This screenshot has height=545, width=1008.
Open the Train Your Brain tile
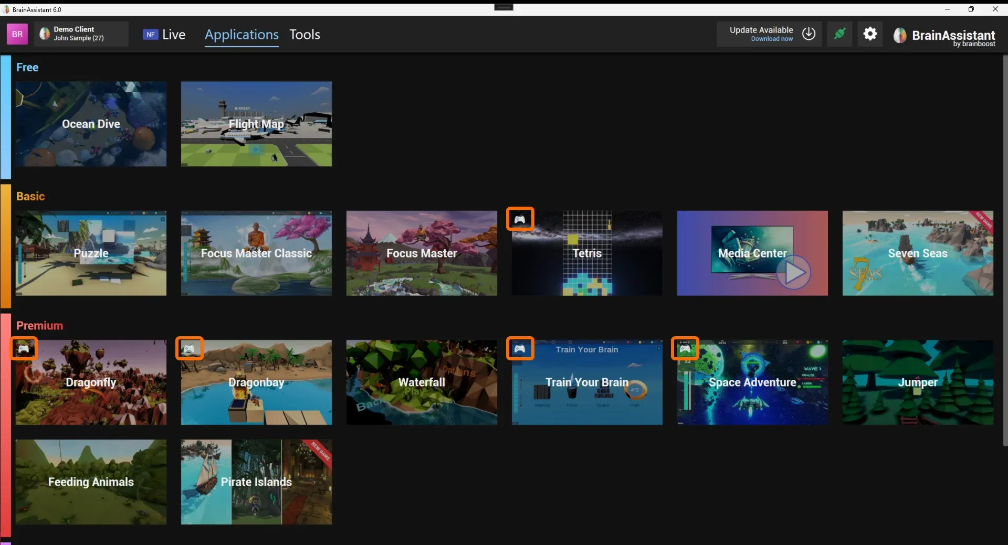587,382
